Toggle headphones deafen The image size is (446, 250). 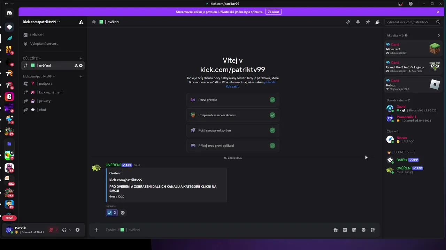[64, 230]
